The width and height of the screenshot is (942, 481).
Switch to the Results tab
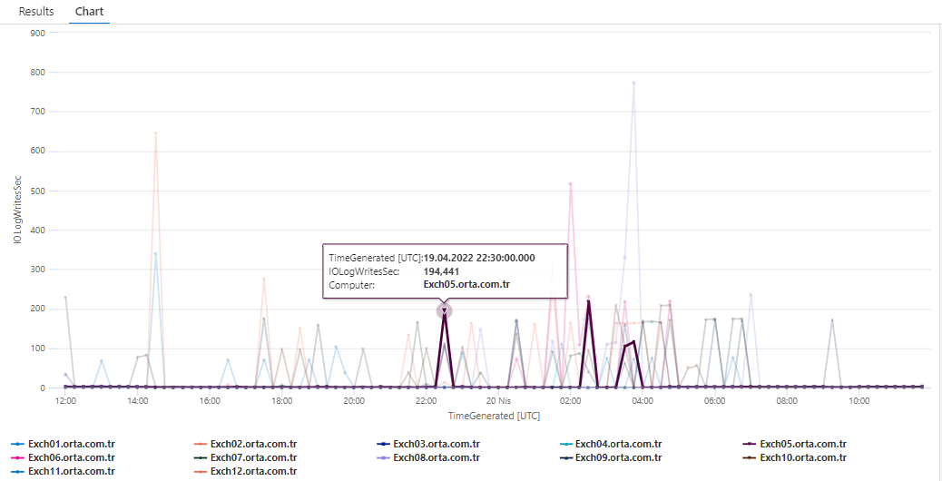pos(36,12)
